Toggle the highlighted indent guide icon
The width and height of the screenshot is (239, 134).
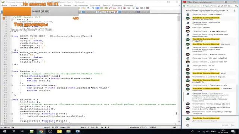pos(97,8)
